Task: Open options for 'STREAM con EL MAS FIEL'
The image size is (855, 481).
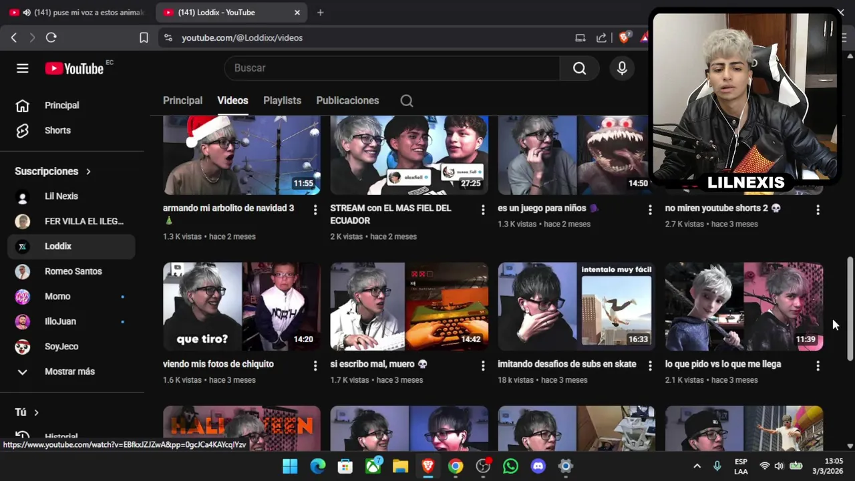Action: (483, 210)
